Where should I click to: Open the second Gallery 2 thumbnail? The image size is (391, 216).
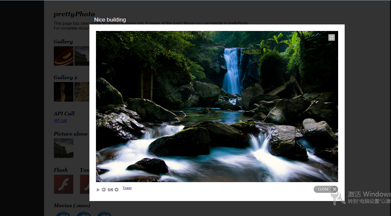click(82, 92)
